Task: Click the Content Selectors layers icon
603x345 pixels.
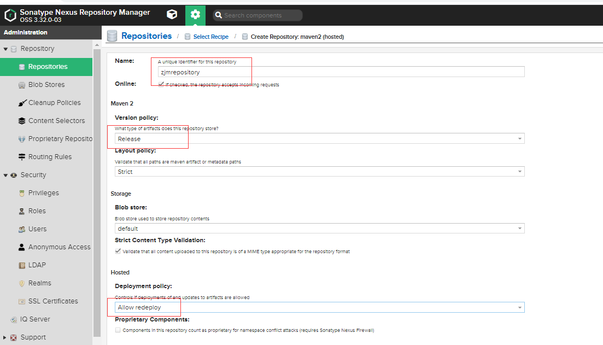Action: [x=22, y=121]
